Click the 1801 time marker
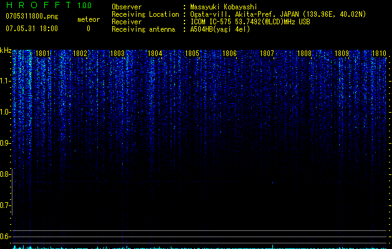This screenshot has height=249, width=392. tap(43, 54)
